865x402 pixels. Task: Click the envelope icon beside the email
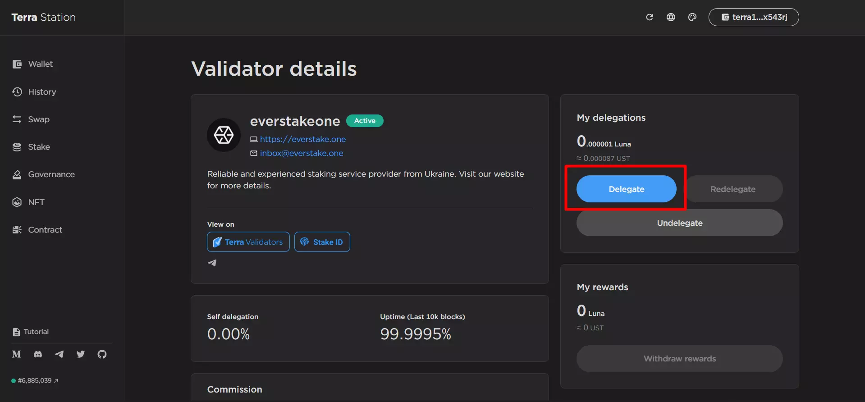point(254,153)
